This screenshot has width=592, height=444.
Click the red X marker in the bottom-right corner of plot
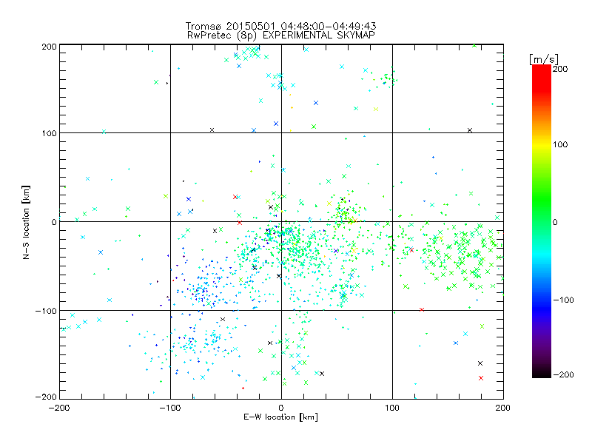tap(480, 378)
